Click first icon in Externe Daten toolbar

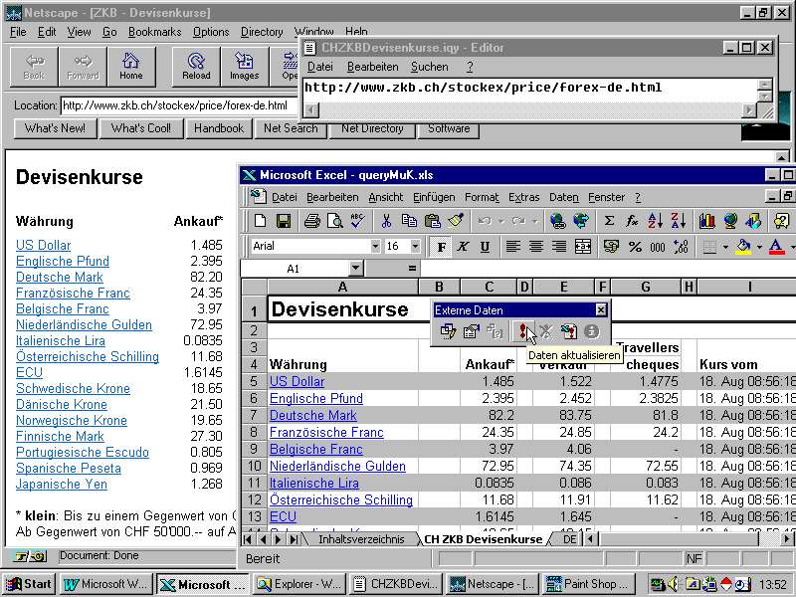[x=448, y=331]
